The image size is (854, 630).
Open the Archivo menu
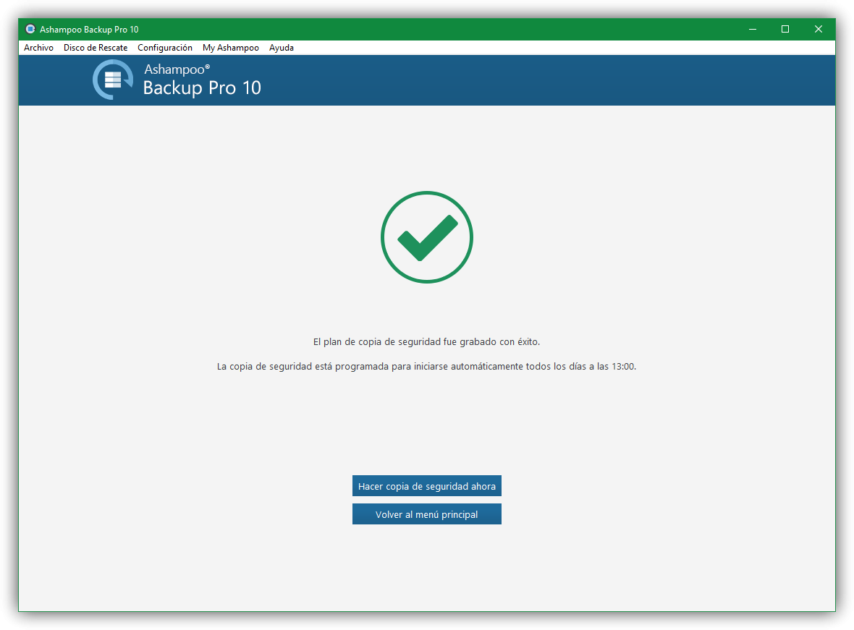pos(38,48)
